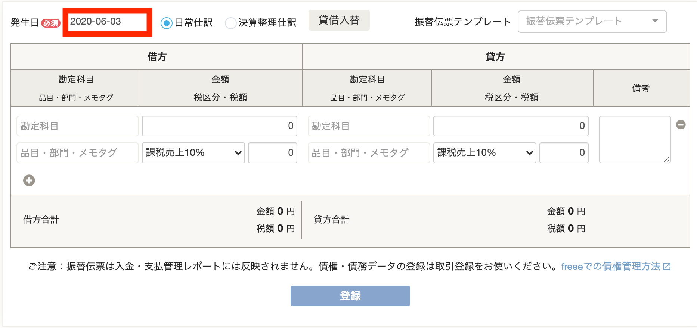Remove the row with minus icon

[x=681, y=124]
